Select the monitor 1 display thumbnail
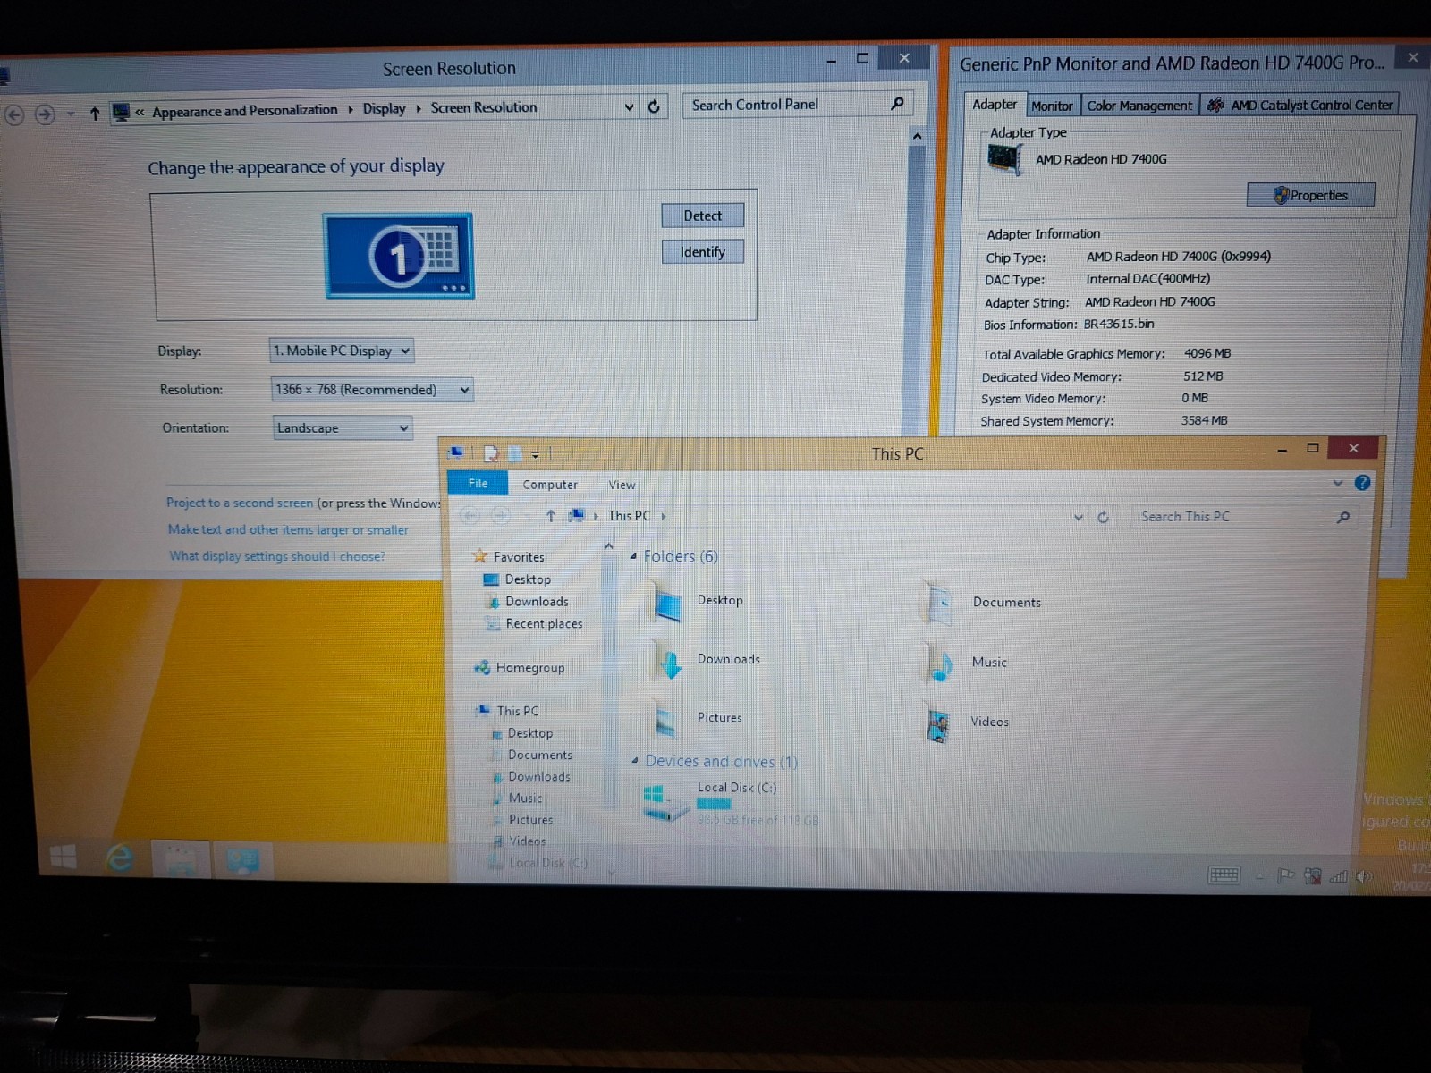1431x1073 pixels. click(399, 256)
